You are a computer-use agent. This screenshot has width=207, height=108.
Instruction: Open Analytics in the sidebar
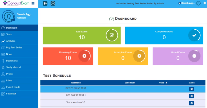tap(11, 41)
